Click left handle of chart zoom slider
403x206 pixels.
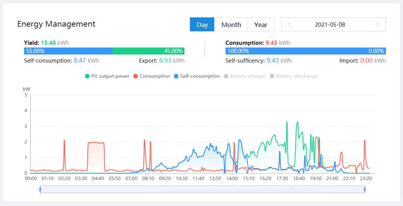40,189
